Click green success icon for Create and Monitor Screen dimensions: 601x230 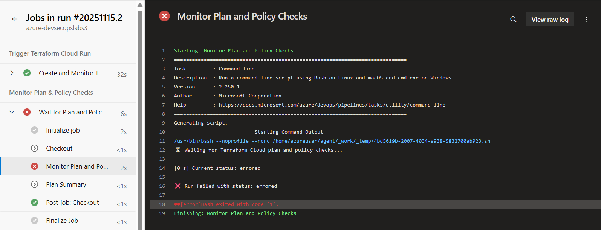coord(27,73)
